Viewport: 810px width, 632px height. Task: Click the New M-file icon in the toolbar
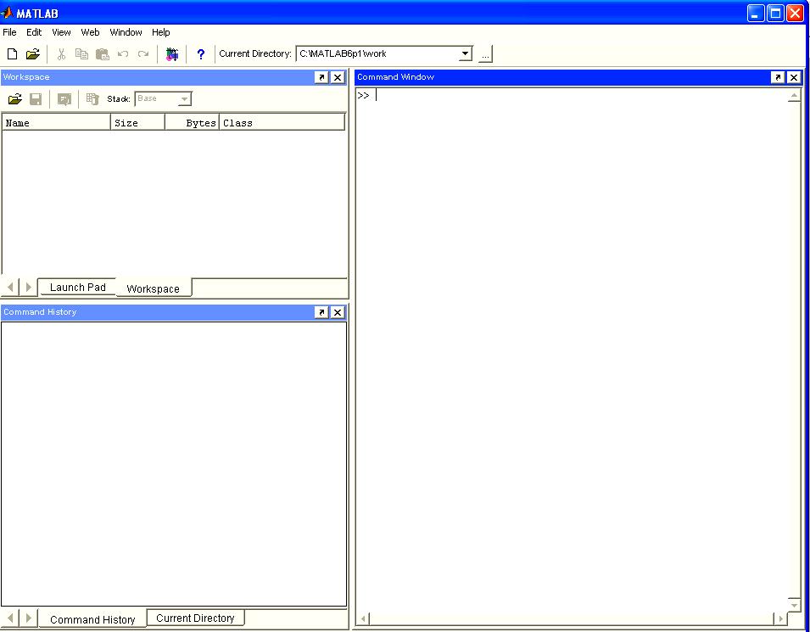12,53
